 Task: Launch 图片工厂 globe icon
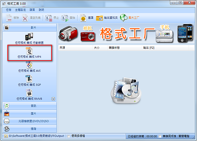click(124, 18)
